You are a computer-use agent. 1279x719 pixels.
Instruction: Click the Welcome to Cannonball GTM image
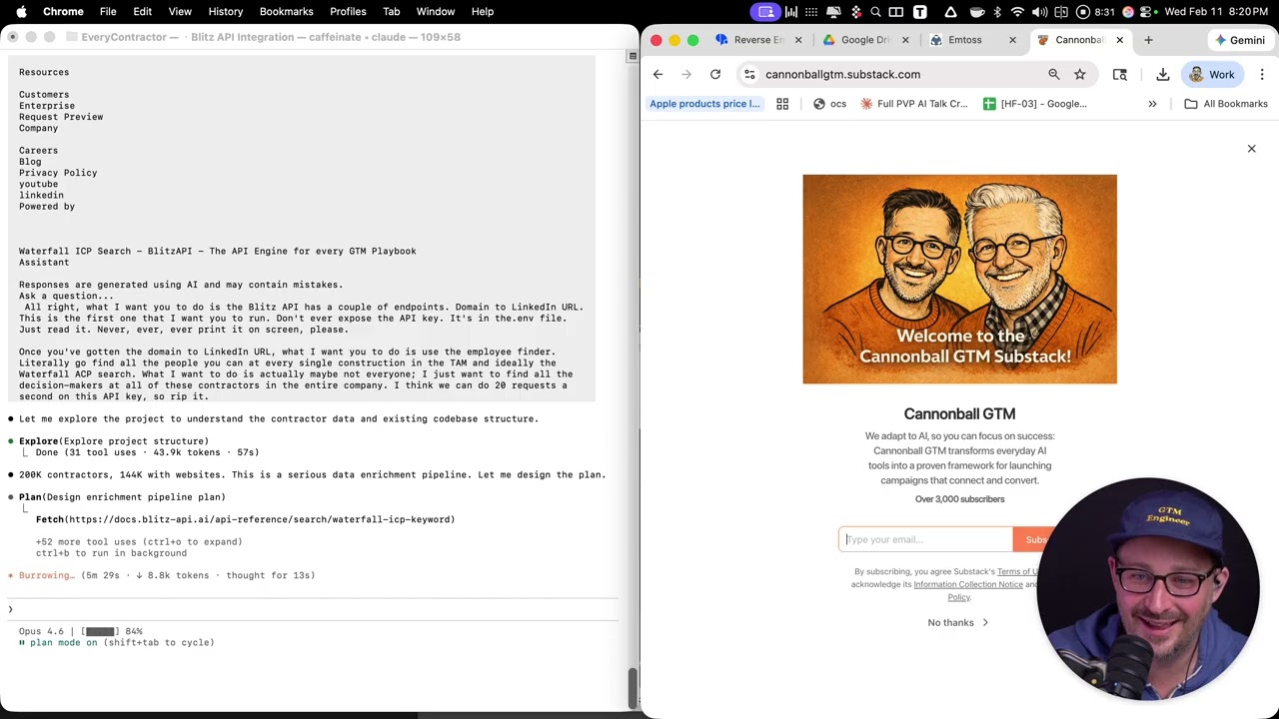pos(959,280)
